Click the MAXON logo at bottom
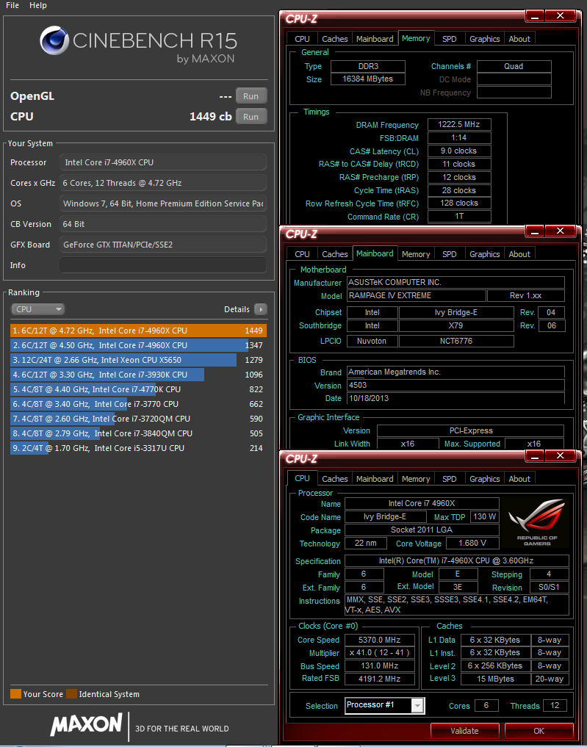The height and width of the screenshot is (747, 587). [86, 725]
